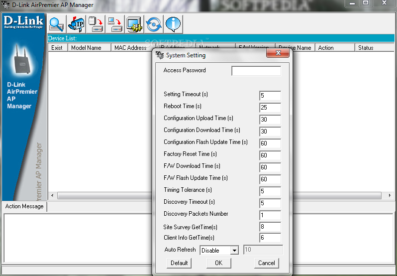Click the F/W Flash Update Time field
This screenshot has height=276, width=397.
point(270,179)
